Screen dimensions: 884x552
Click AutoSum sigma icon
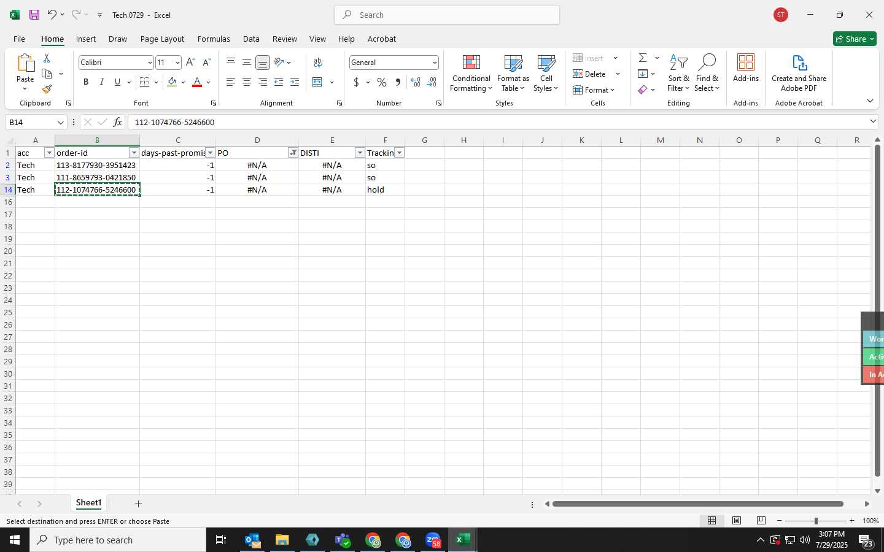(x=643, y=58)
